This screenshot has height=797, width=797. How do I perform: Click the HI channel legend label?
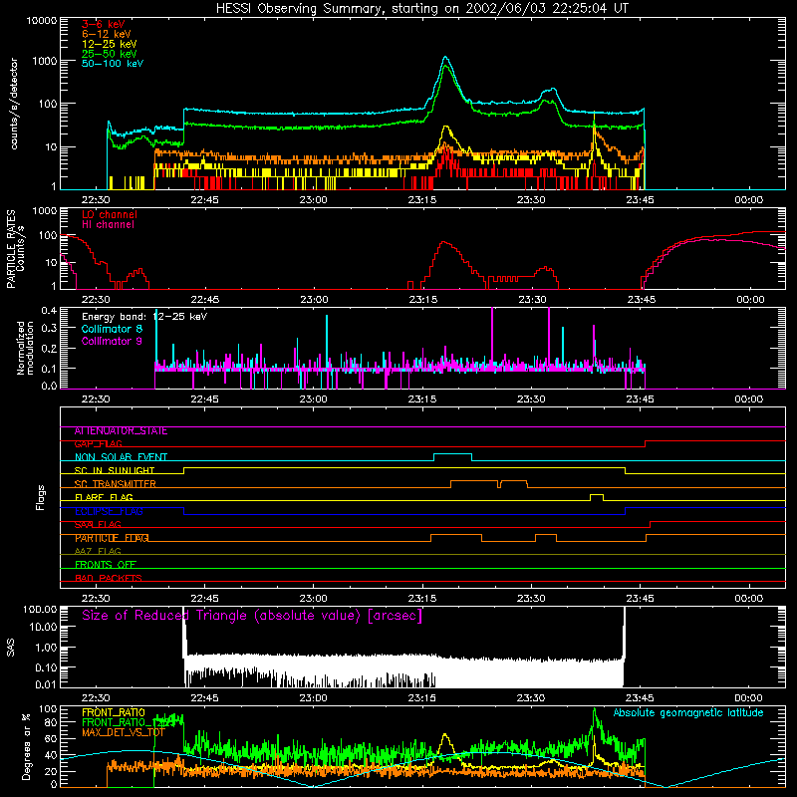108,225
